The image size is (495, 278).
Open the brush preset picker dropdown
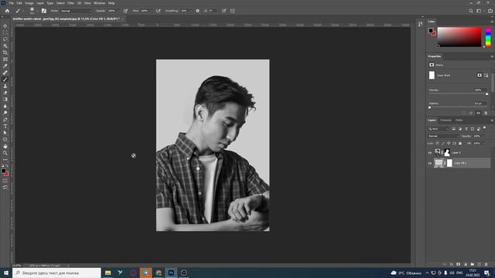click(37, 11)
